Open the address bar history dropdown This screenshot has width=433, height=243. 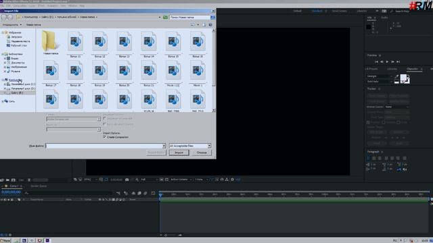pos(160,18)
